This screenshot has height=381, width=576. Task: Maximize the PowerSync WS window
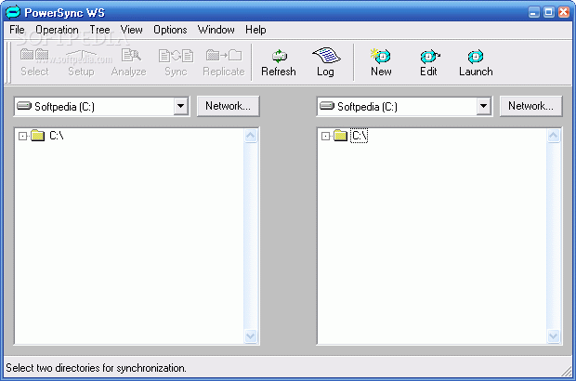(x=549, y=12)
